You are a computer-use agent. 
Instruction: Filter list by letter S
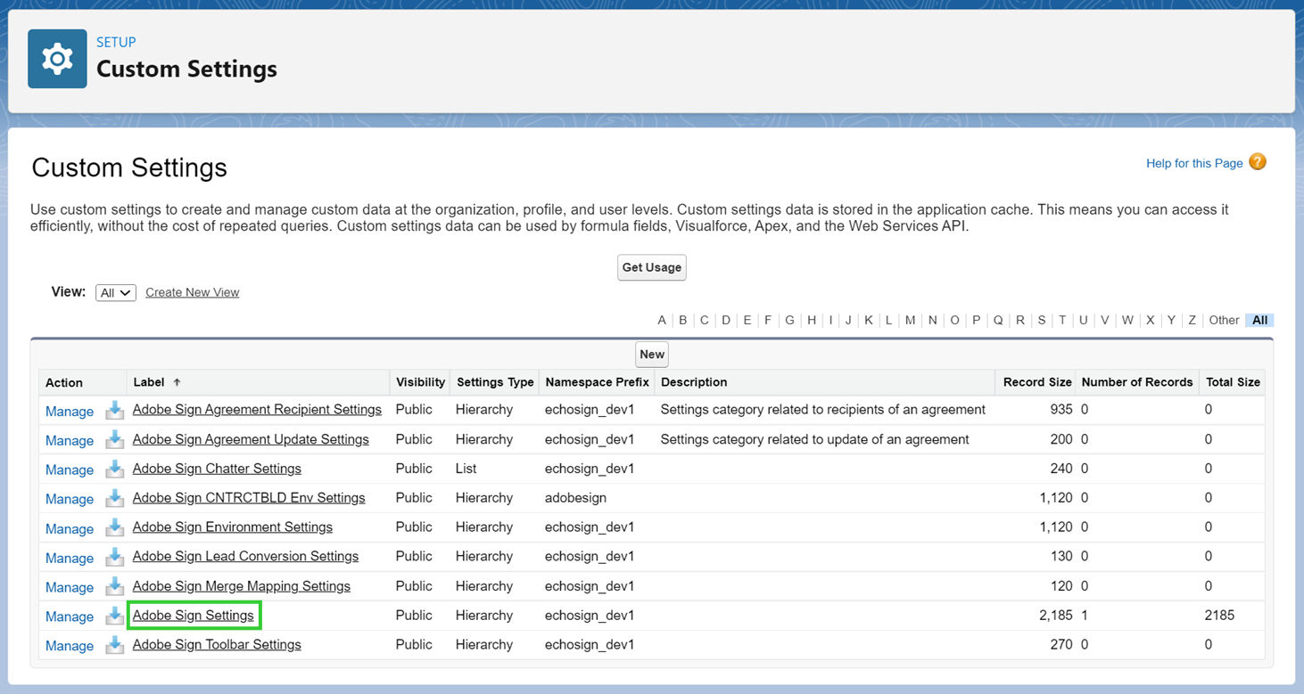click(1041, 320)
